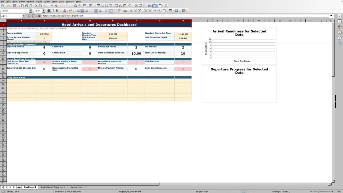Click the Function Wizard fx icon
The width and height of the screenshot is (343, 193).
click(29, 16)
